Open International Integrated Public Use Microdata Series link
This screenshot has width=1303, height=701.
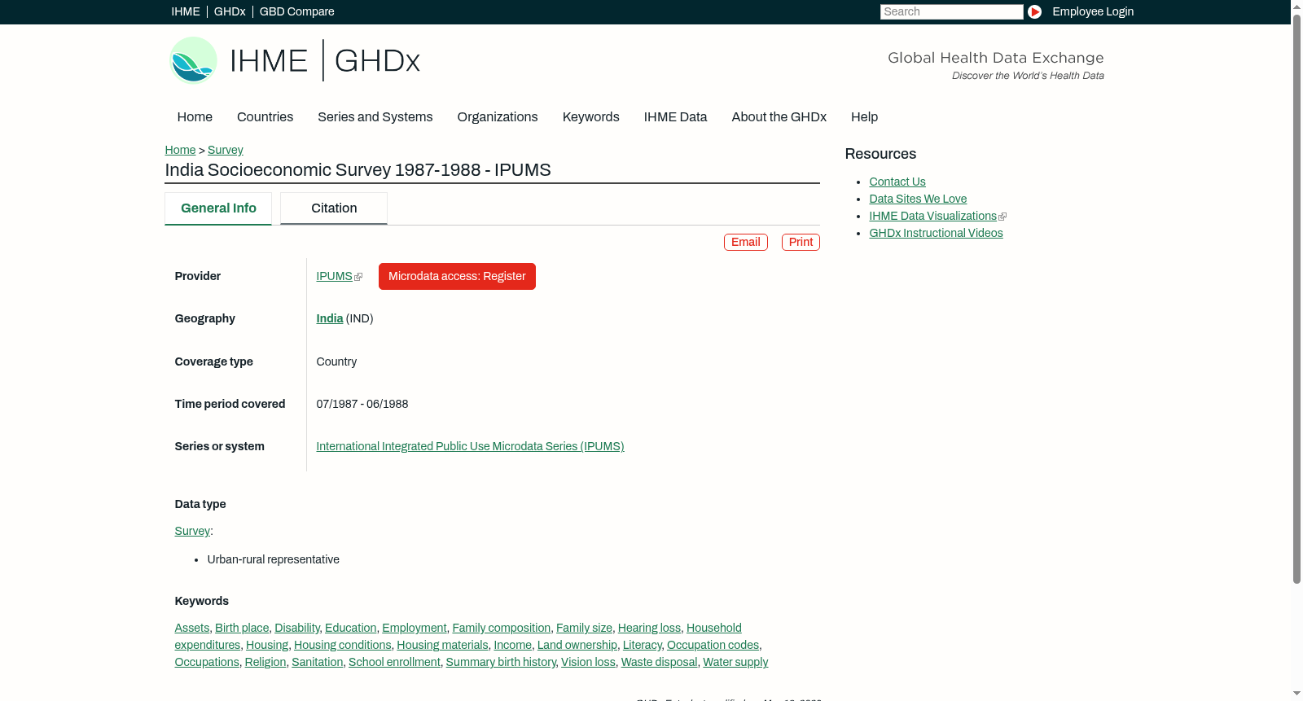coord(470,446)
